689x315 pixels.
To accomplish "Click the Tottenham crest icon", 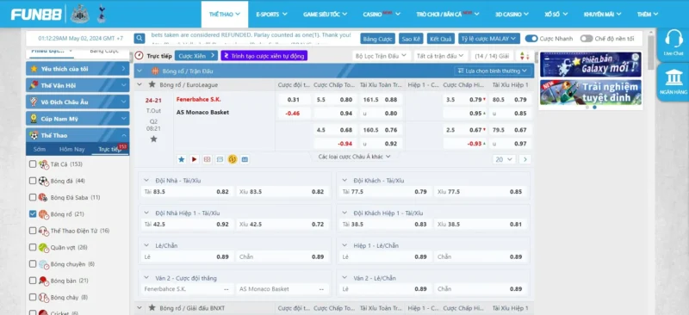I will click(x=101, y=14).
